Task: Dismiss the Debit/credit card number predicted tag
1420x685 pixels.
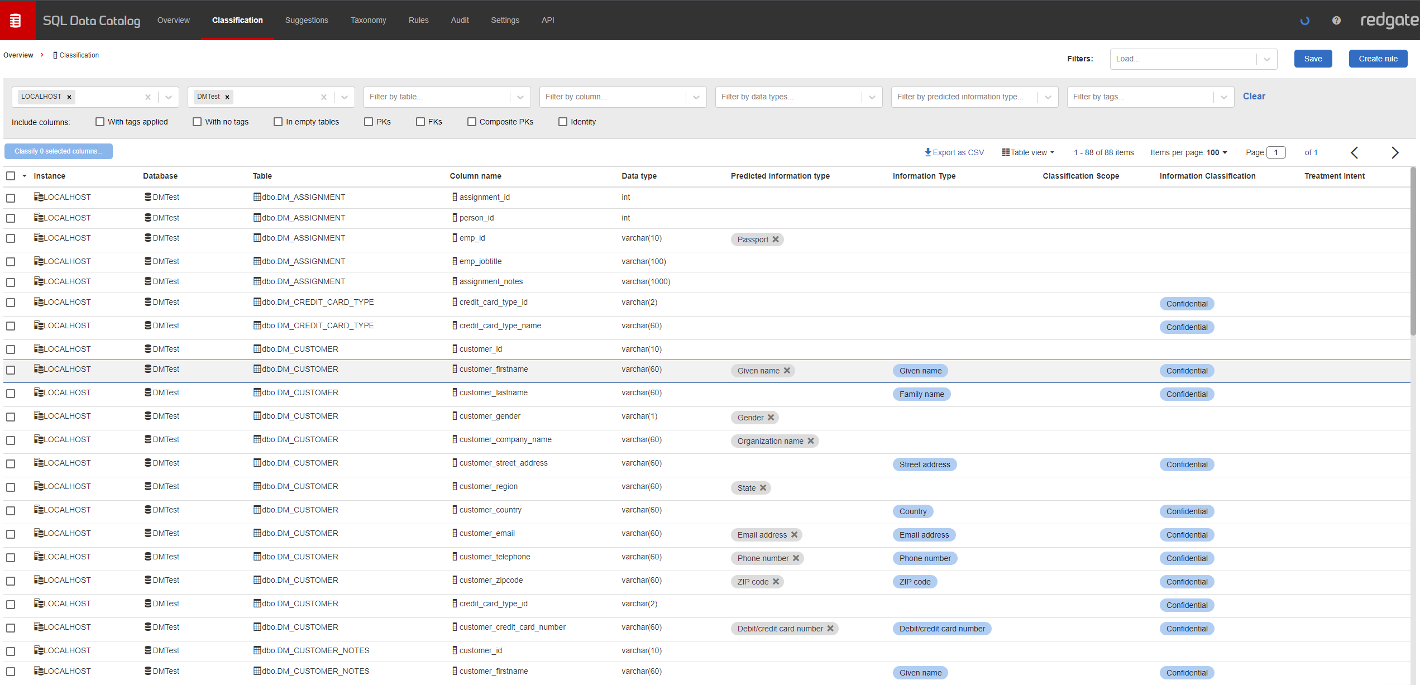Action: pos(830,629)
